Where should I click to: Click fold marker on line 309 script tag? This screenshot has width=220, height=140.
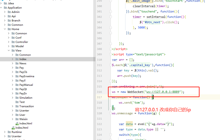[x=111, y=54]
